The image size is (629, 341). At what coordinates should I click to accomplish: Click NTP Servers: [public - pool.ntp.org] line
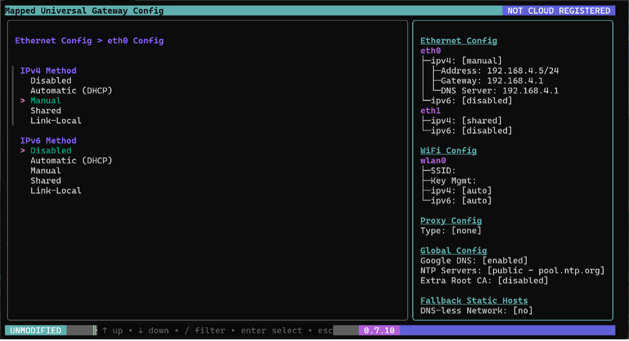[513, 270]
